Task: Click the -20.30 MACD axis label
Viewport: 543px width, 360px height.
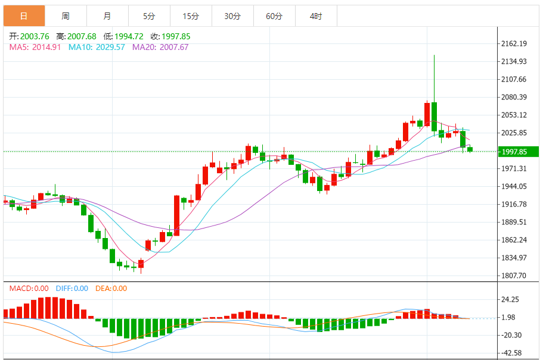Action: [510, 336]
